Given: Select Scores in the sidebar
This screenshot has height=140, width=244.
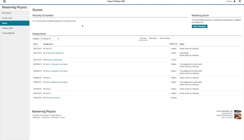Looking at the screenshot, I should [x=15, y=23].
